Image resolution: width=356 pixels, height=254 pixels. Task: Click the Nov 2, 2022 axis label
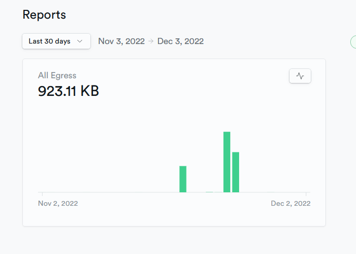[58, 204]
